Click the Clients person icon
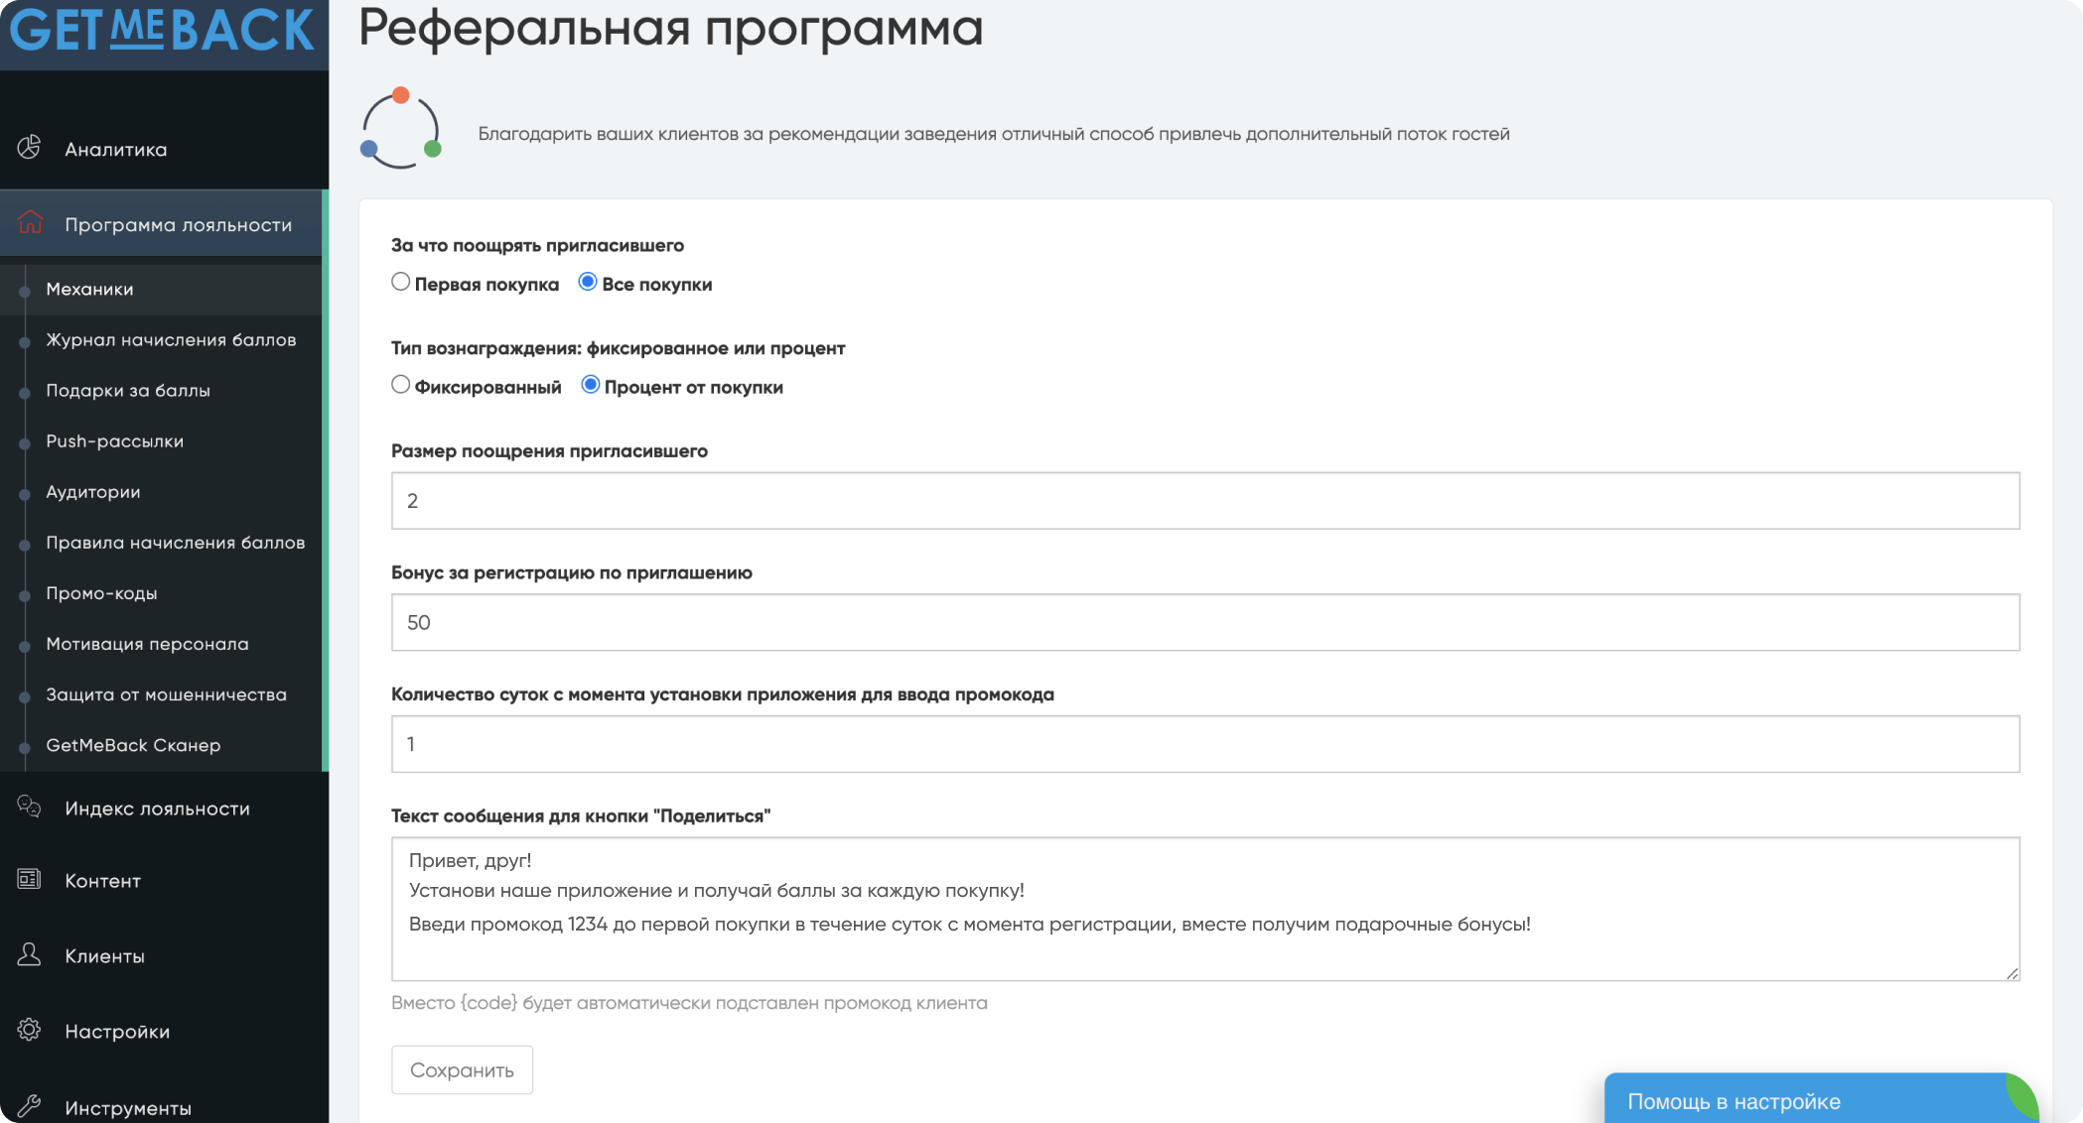This screenshot has width=2083, height=1123. pyautogui.click(x=29, y=954)
